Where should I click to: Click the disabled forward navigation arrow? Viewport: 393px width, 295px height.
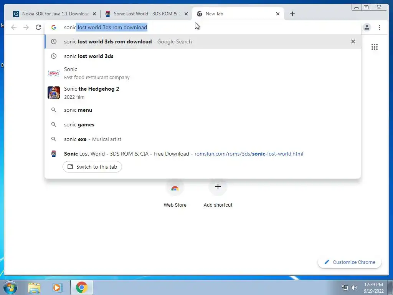coord(26,27)
